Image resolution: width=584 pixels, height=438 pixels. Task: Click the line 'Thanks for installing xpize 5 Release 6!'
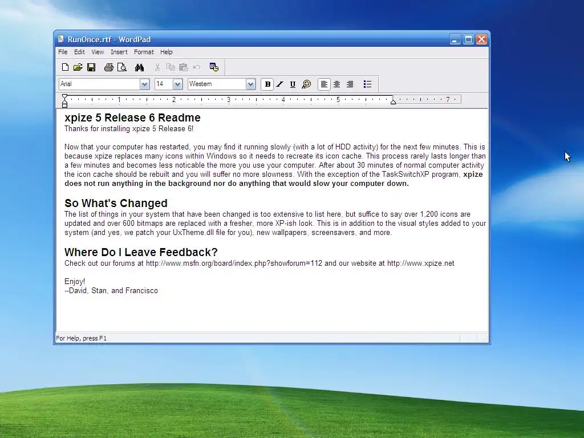(129, 129)
